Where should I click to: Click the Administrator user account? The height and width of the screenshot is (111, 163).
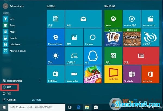coord(13,6)
